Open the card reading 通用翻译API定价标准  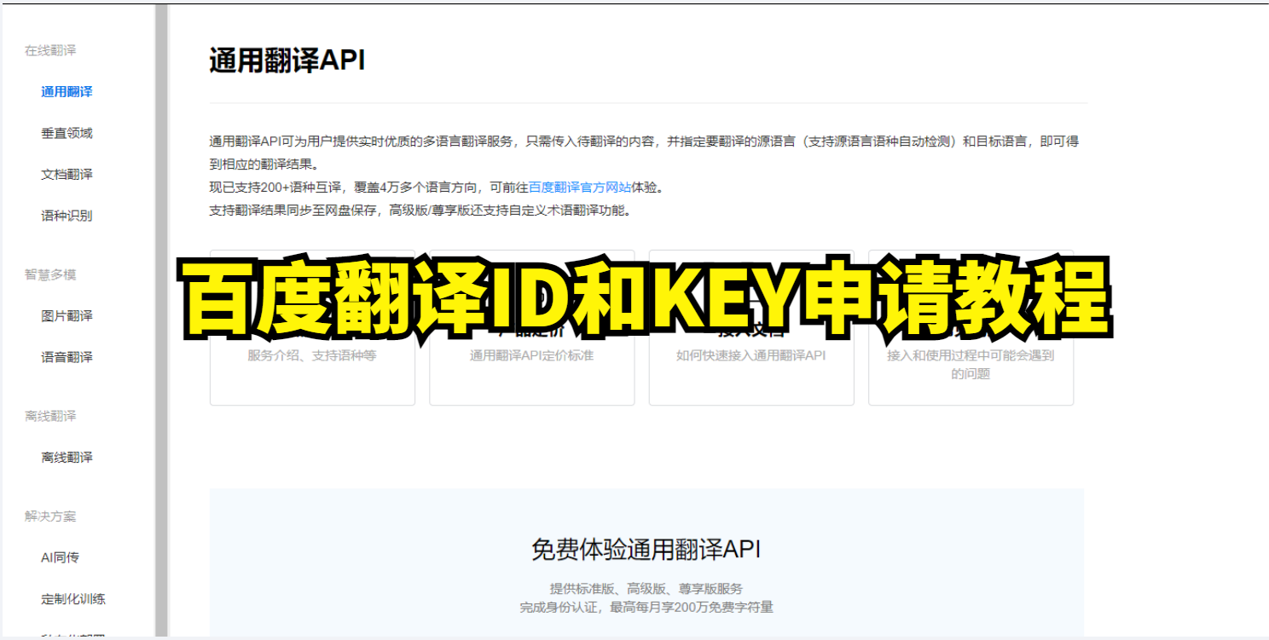click(531, 327)
